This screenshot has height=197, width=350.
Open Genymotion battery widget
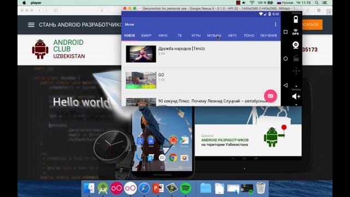(x=296, y=20)
